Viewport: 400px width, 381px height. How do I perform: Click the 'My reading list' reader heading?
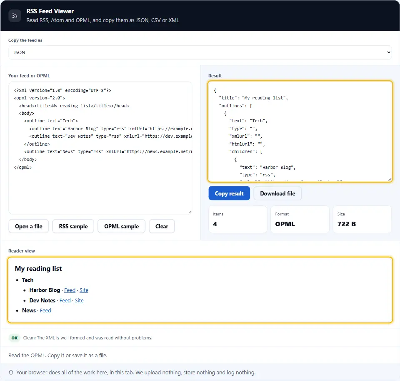38,268
